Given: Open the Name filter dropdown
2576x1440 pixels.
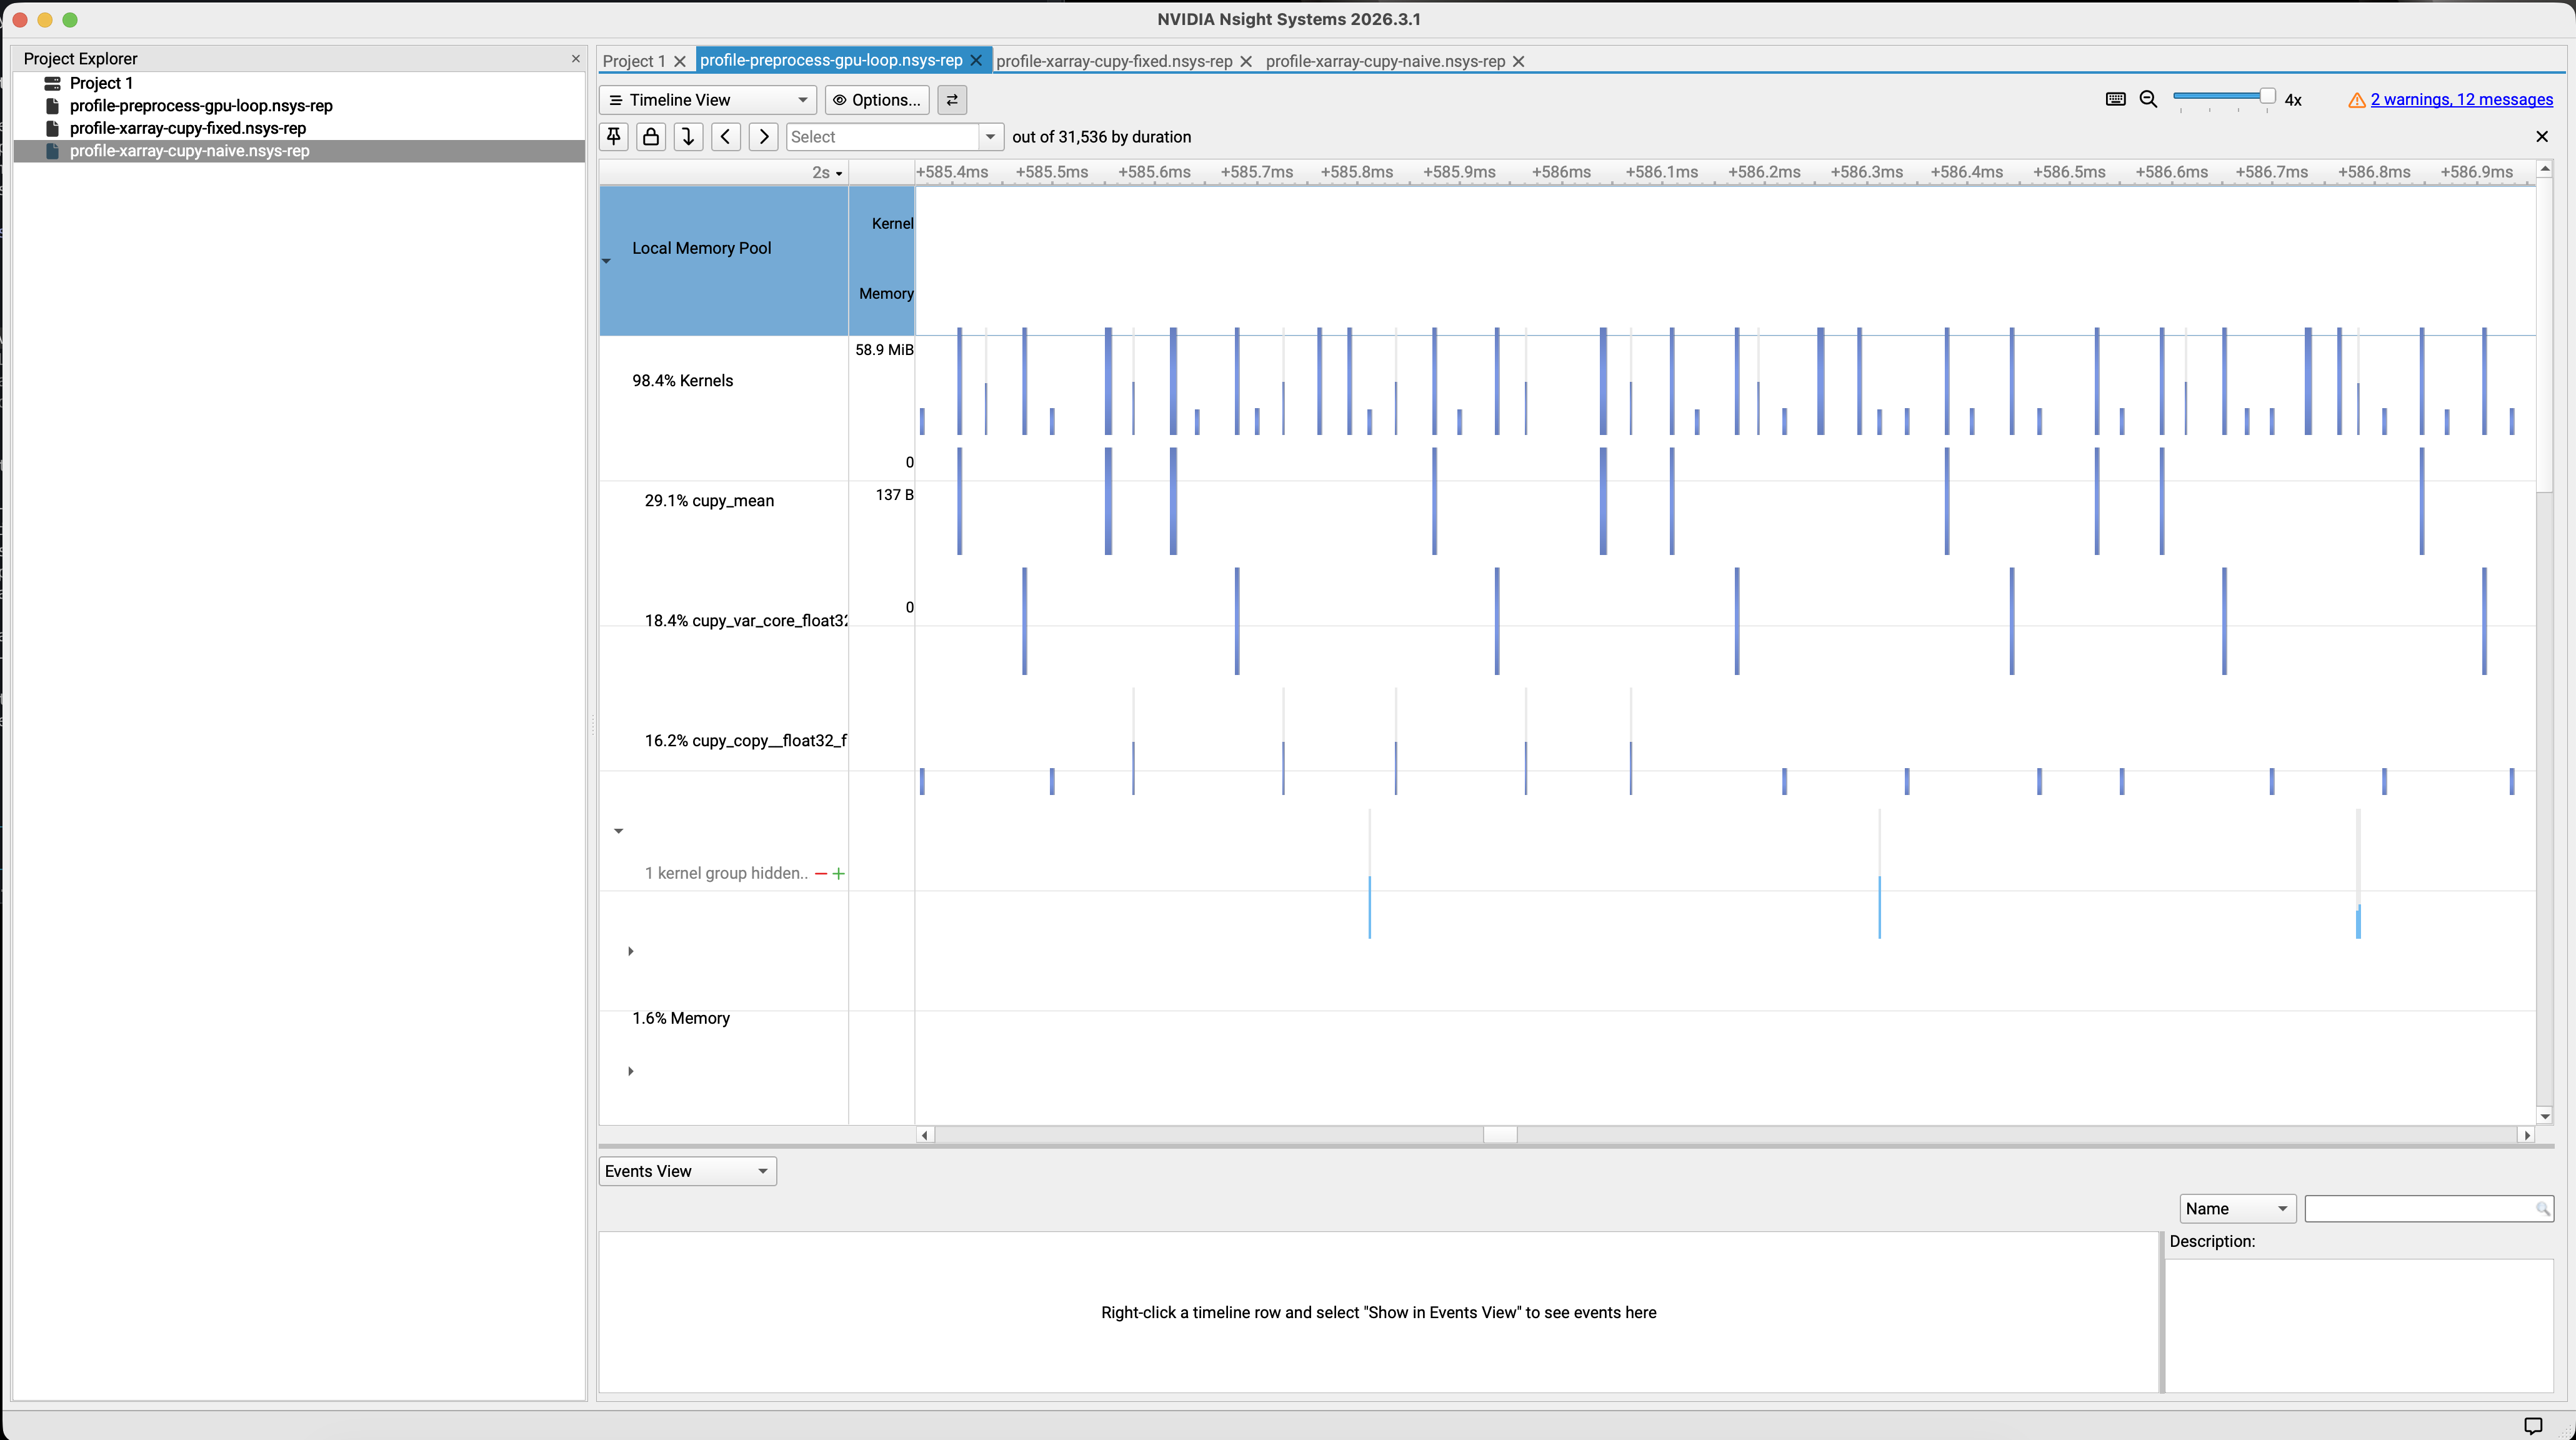Looking at the screenshot, I should point(2237,1208).
